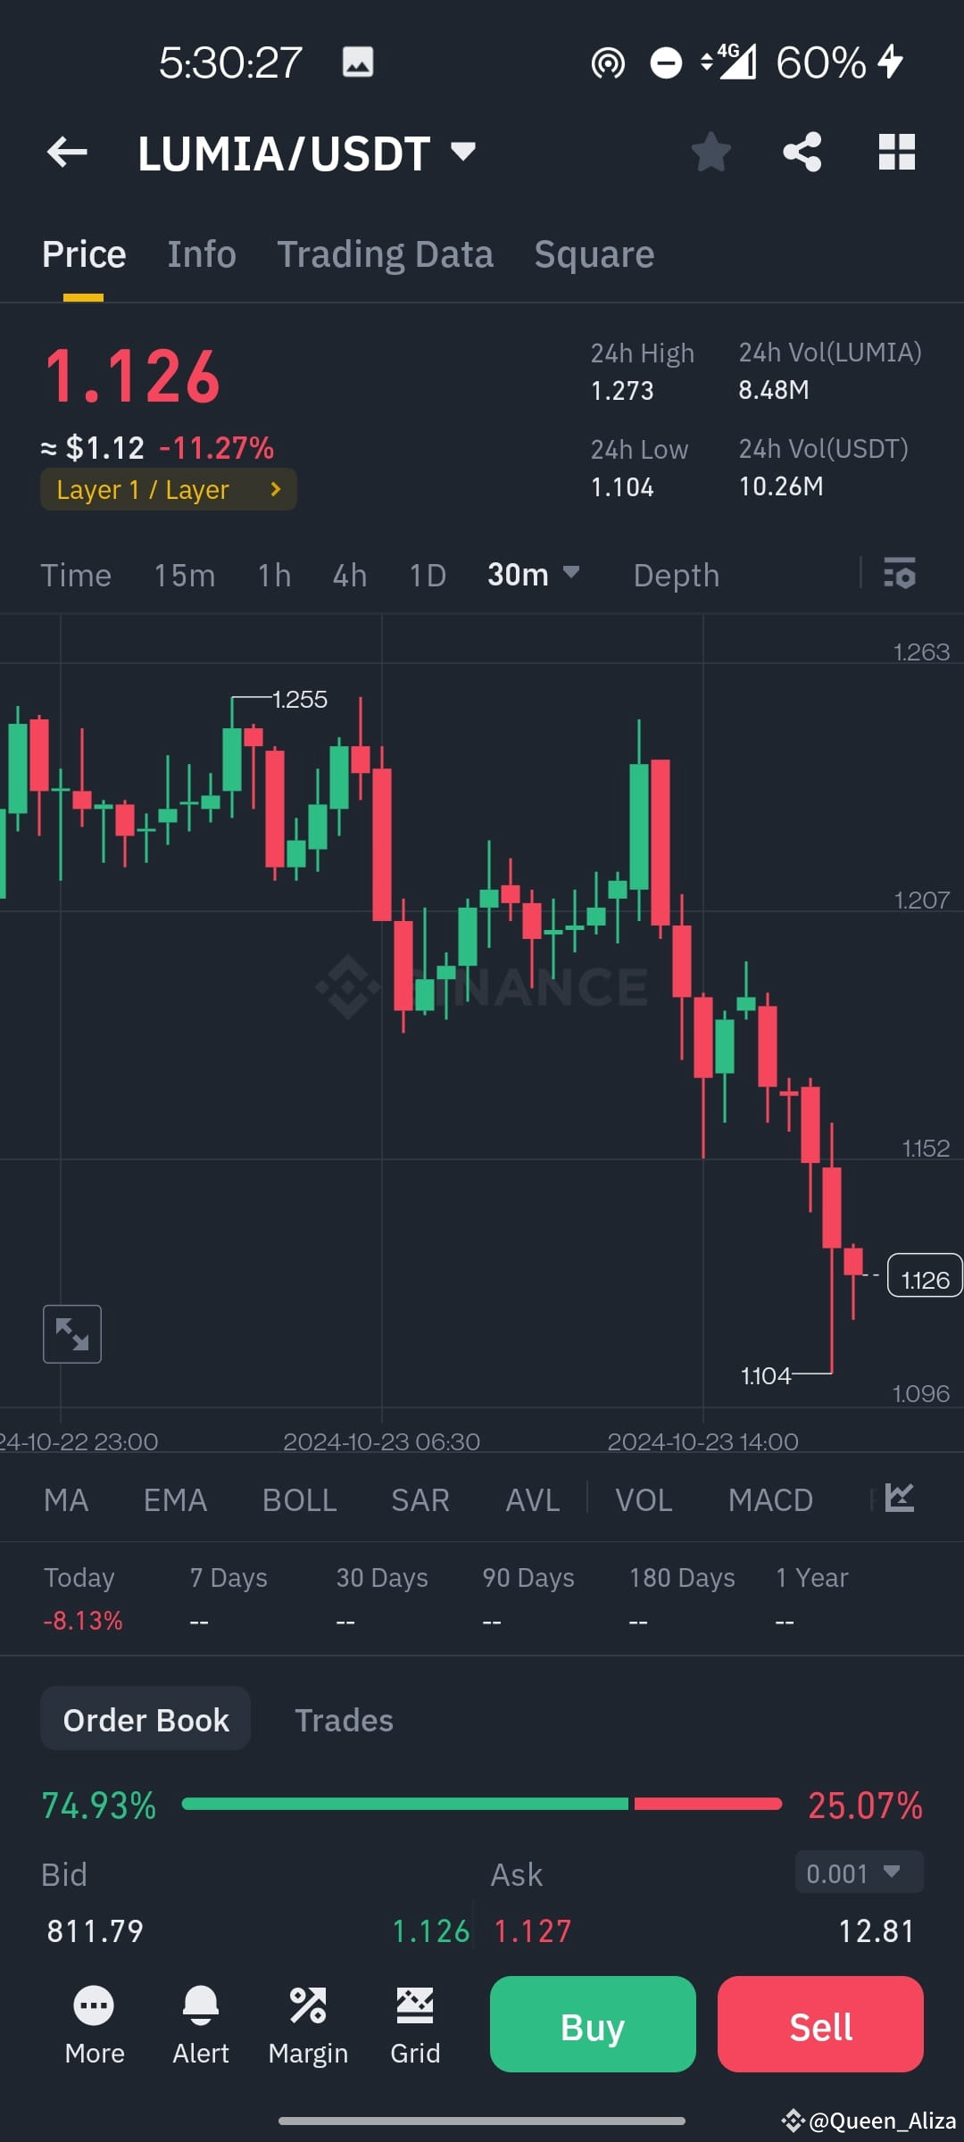Open the 30m timeframe dropdown
The image size is (964, 2142).
pyautogui.click(x=533, y=575)
